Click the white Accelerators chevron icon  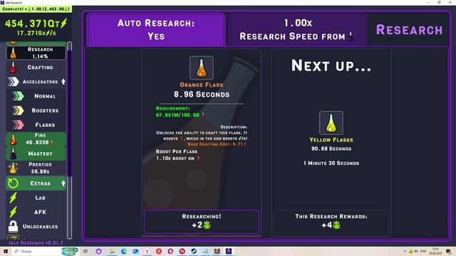tap(13, 82)
